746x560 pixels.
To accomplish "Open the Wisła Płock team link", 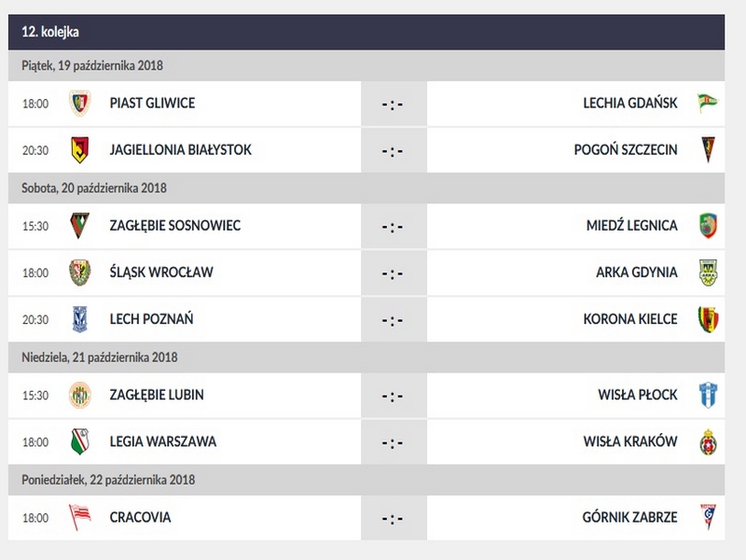I will pyautogui.click(x=638, y=395).
